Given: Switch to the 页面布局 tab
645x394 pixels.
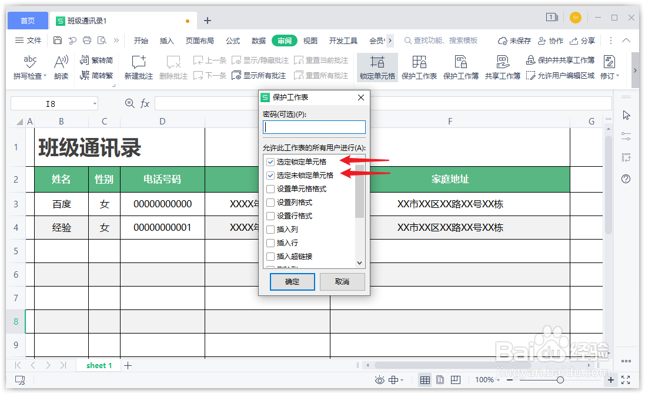Looking at the screenshot, I should click(x=199, y=41).
